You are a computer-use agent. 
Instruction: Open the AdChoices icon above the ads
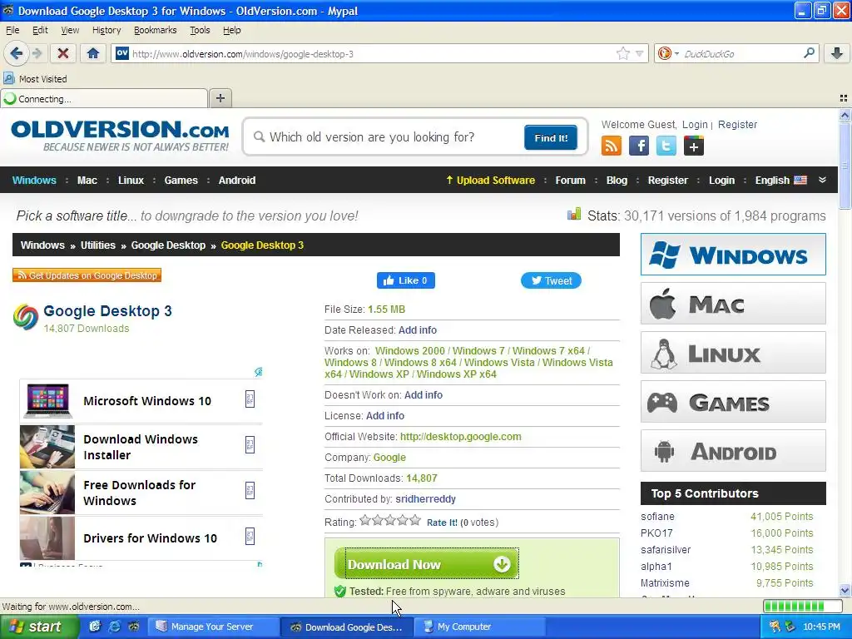(259, 372)
